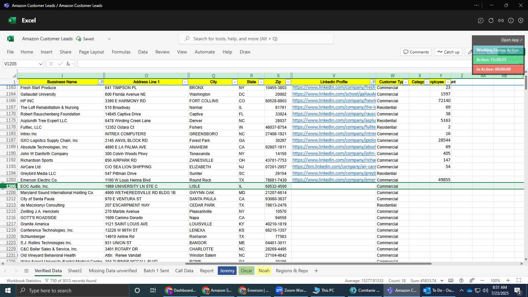
Task: Click the Open App button in overlay
Action: tap(511, 40)
